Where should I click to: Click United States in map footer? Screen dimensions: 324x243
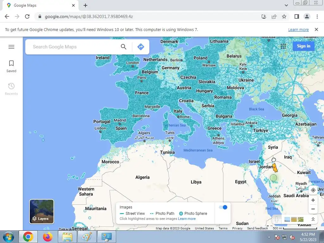click(x=204, y=228)
